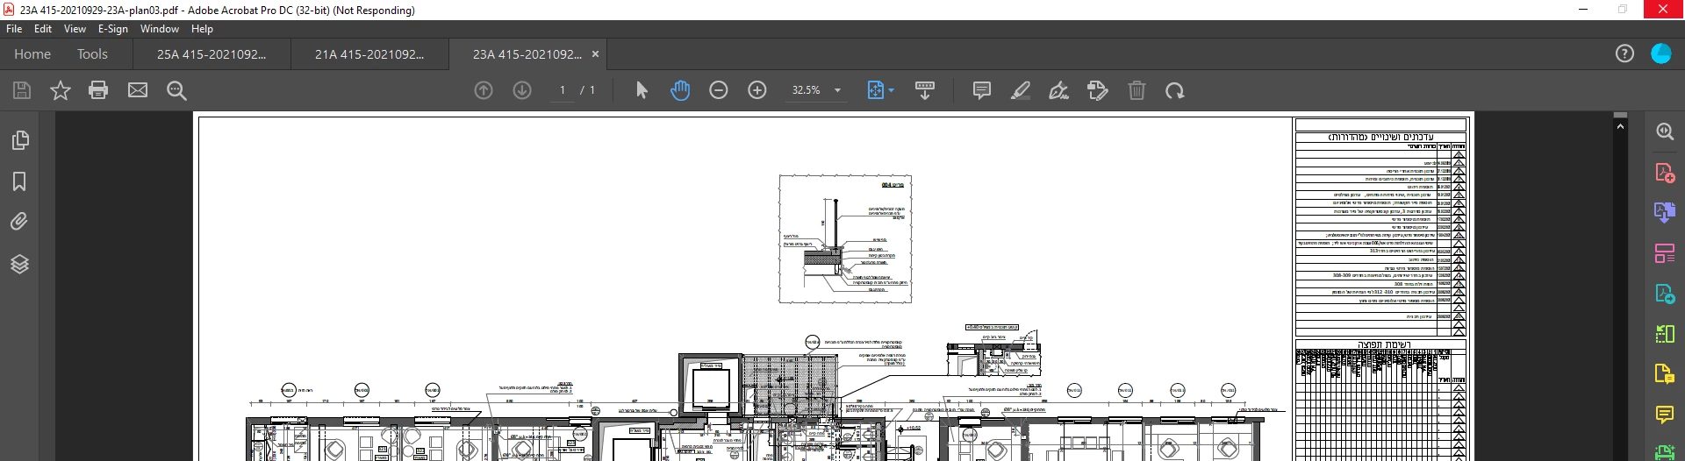This screenshot has height=461, width=1685.
Task: Open Help question mark icon
Action: point(1624,53)
